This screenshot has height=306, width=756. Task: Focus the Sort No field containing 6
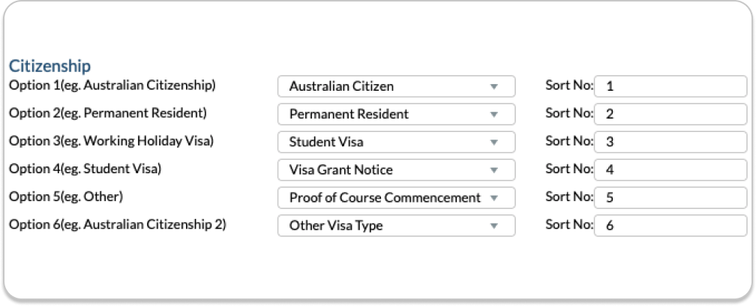pos(670,225)
